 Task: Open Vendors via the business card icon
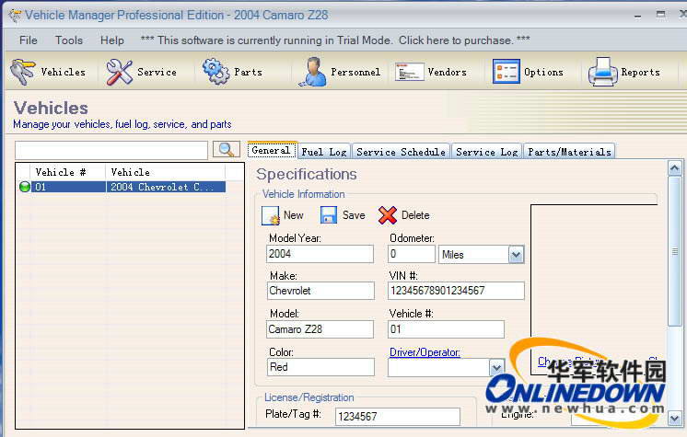tap(409, 72)
